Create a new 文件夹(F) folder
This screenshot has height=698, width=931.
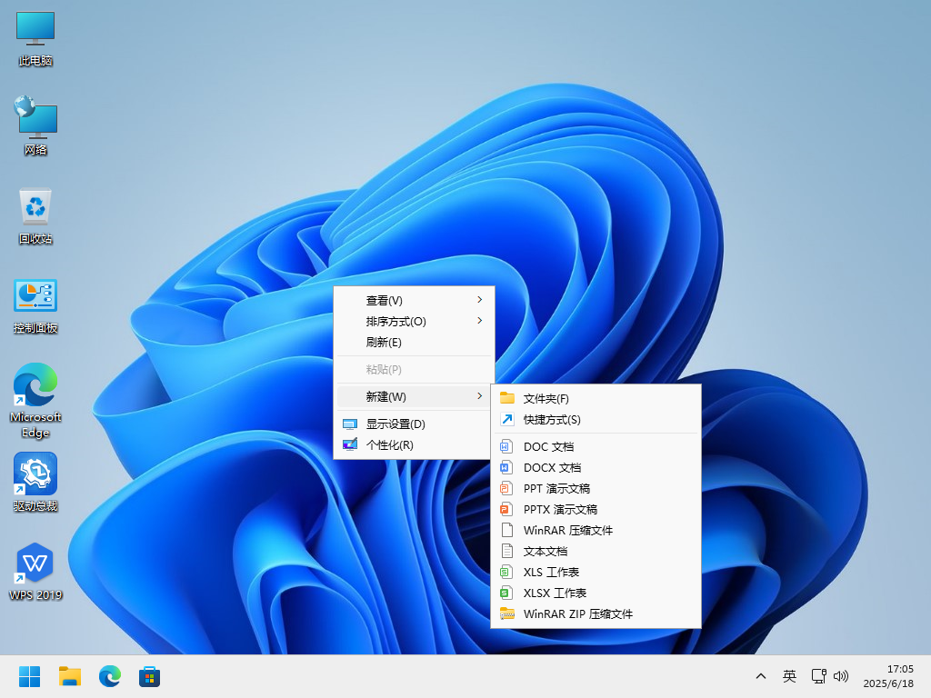[546, 398]
